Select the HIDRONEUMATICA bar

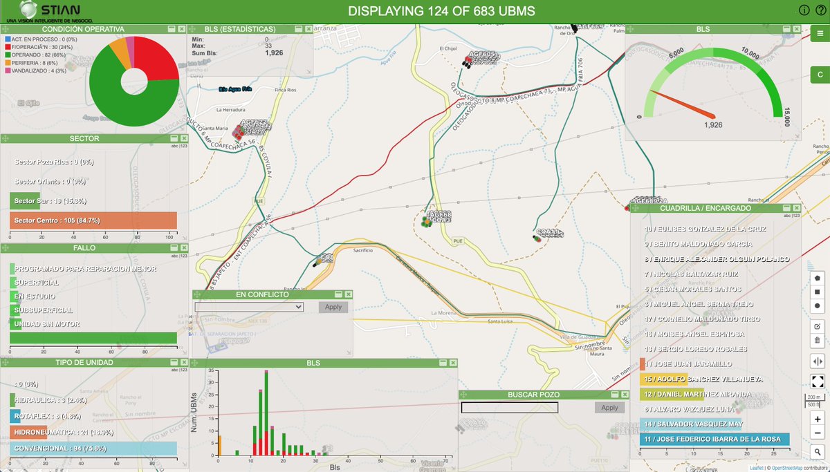click(28, 432)
